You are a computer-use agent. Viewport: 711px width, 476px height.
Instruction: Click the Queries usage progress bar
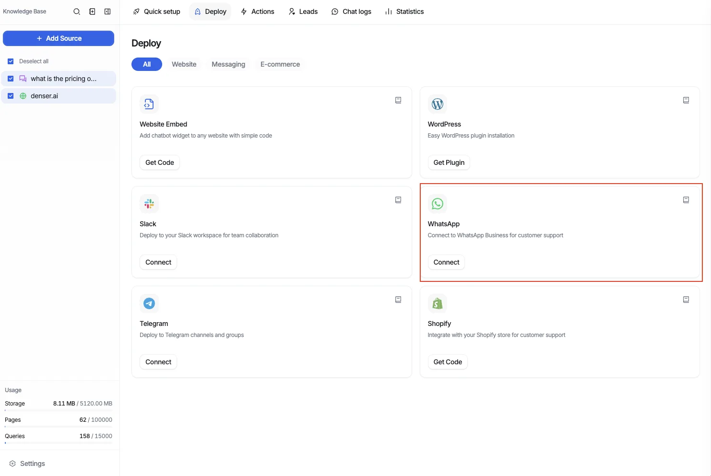pos(59,443)
